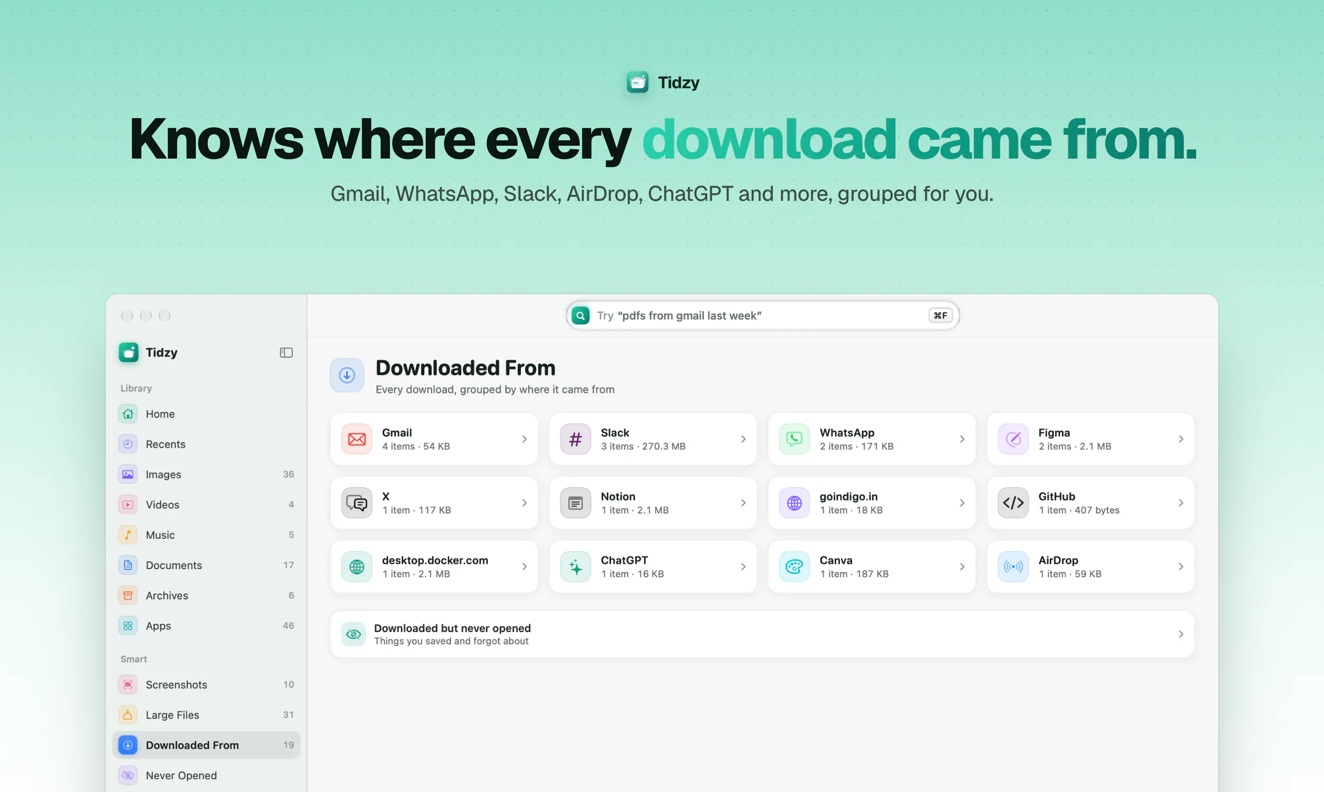1324x792 pixels.
Task: Click the WhatsApp phone bubble icon
Action: 794,439
